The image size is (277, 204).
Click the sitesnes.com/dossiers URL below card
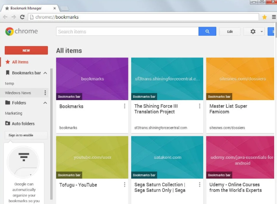point(227,128)
